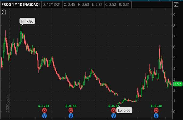Click the range value R: 0.31
Screen dimensions: 183x120
[x=124, y=5]
